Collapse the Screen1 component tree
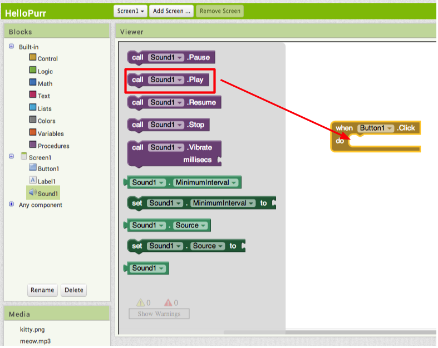438x348 pixels. (12, 156)
